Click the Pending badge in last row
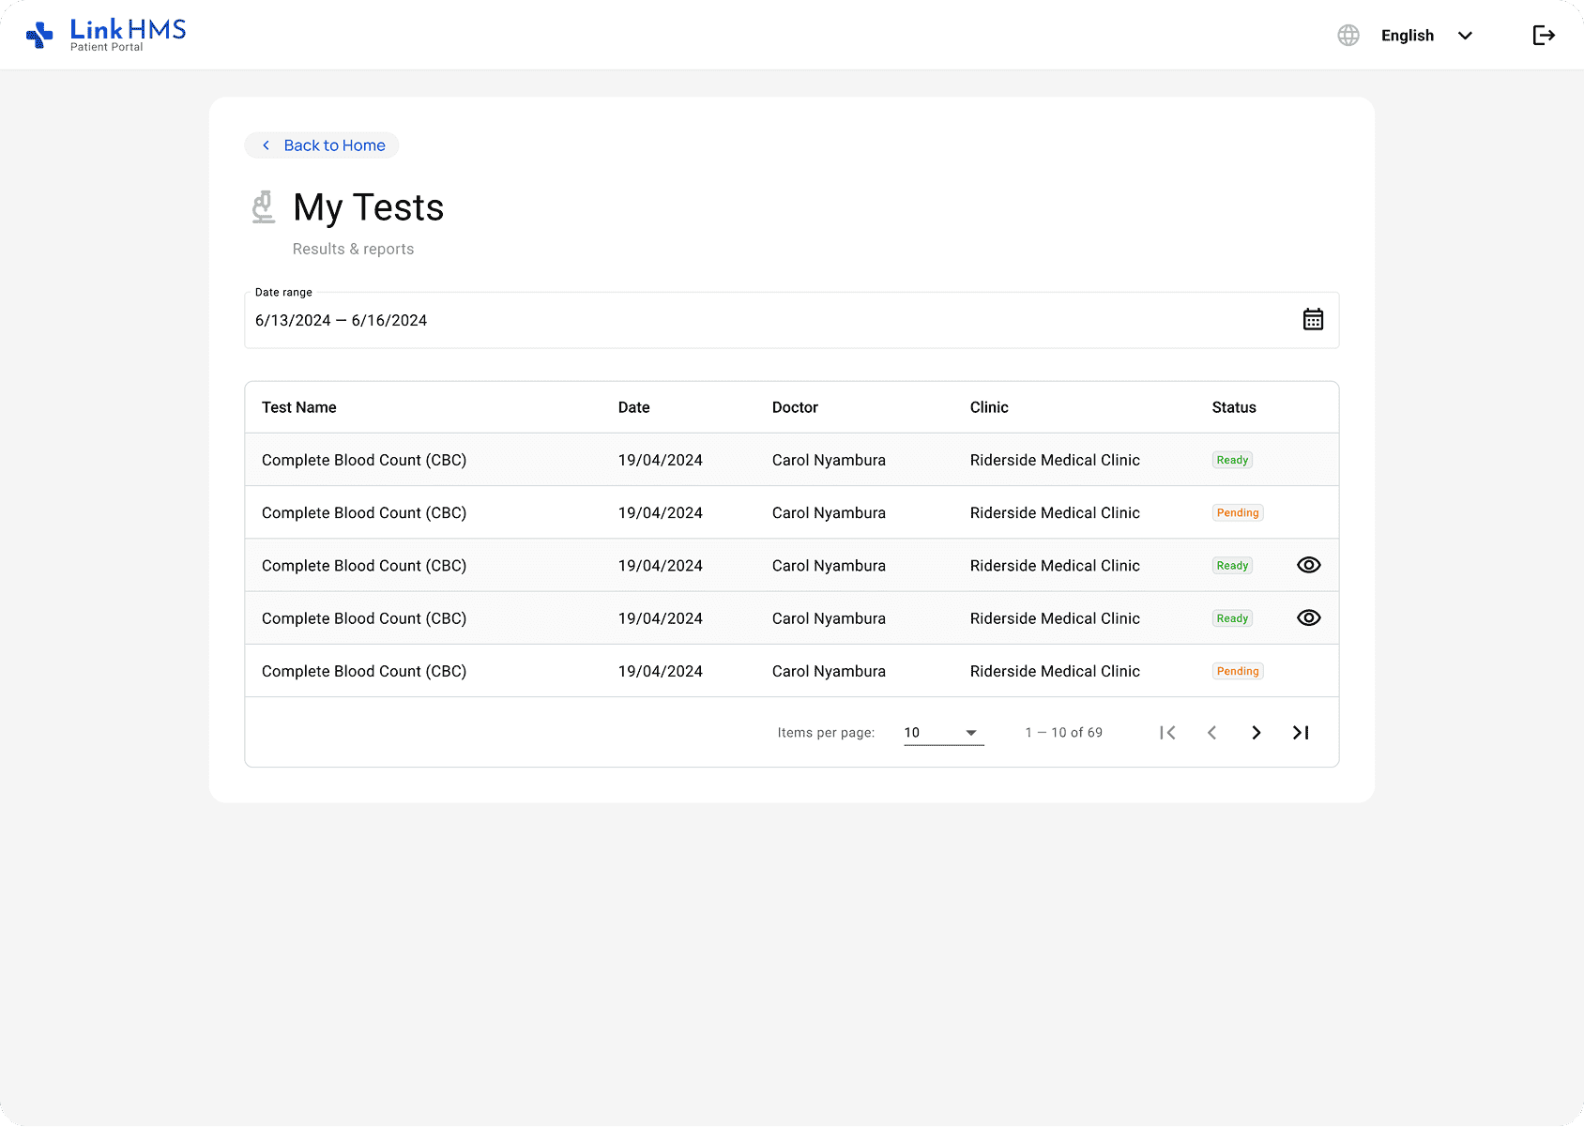Screen dimensions: 1584x1127 point(1238,671)
